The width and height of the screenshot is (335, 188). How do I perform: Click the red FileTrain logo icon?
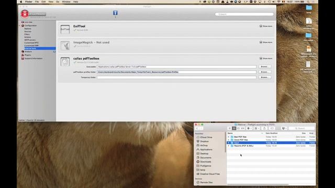(25, 14)
